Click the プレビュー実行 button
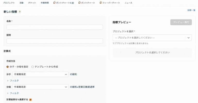Viewport: 198px width, 103px height. click(x=181, y=22)
